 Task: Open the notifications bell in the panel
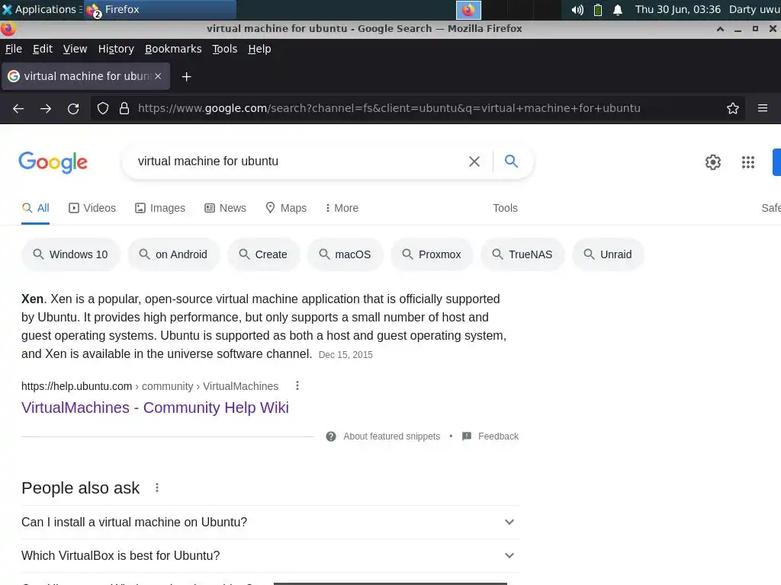[618, 9]
